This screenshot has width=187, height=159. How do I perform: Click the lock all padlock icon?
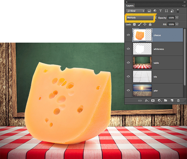(x=150, y=24)
